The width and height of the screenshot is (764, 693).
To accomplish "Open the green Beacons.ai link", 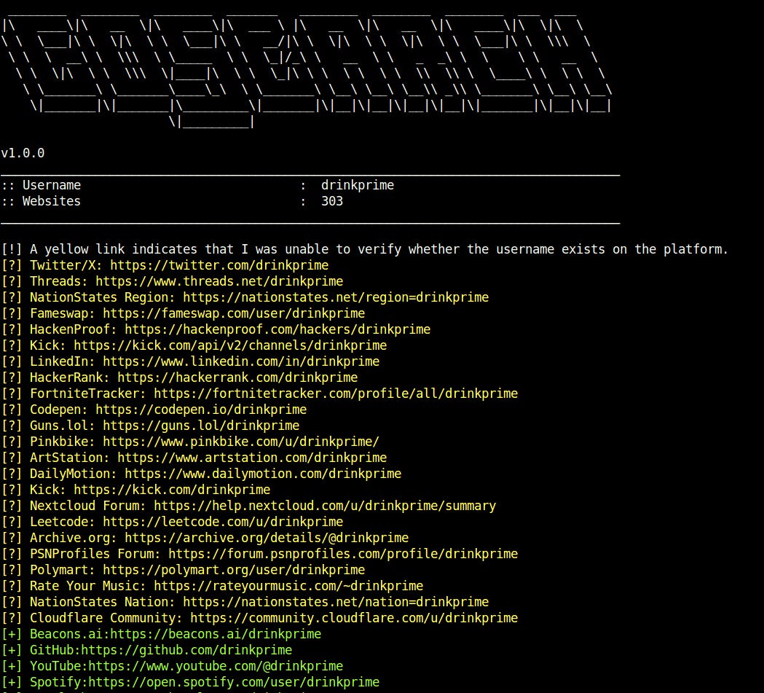I will (216, 635).
